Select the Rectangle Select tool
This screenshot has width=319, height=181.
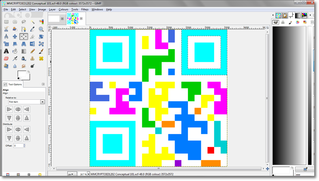tap(6, 22)
